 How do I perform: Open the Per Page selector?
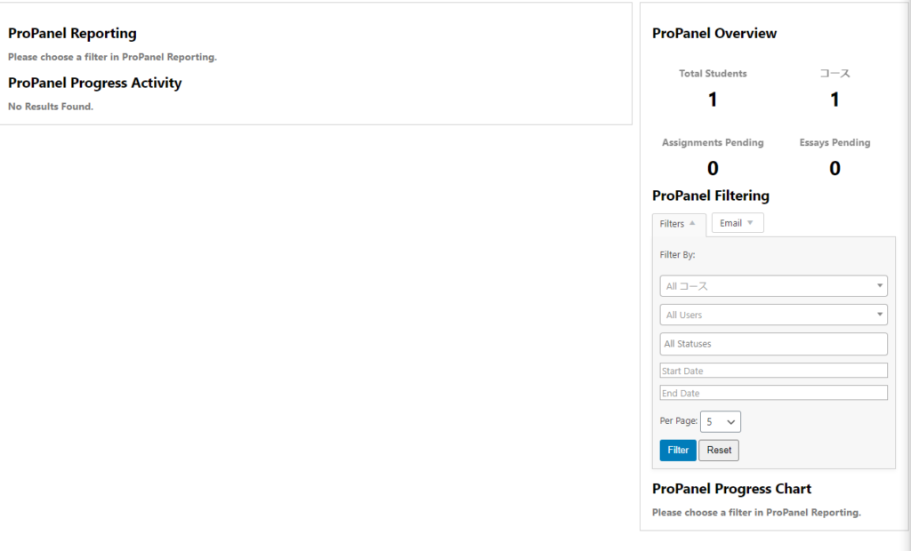pos(721,422)
